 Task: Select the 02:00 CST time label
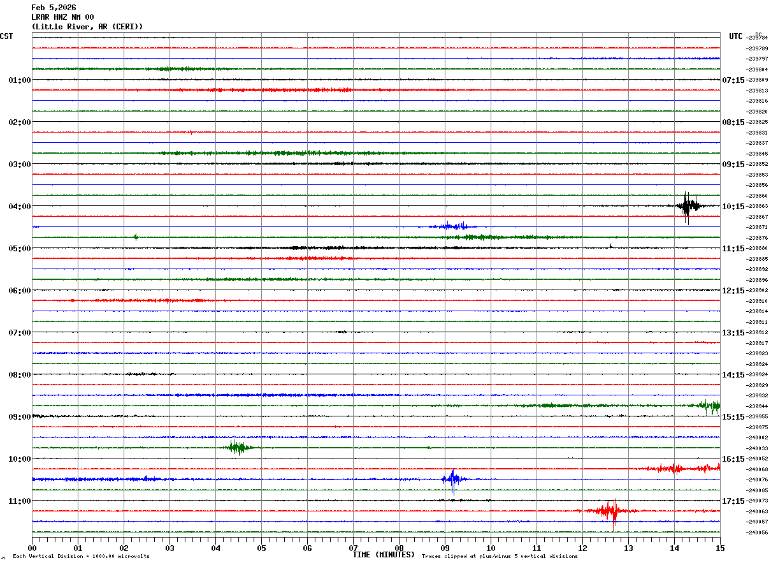[20, 122]
